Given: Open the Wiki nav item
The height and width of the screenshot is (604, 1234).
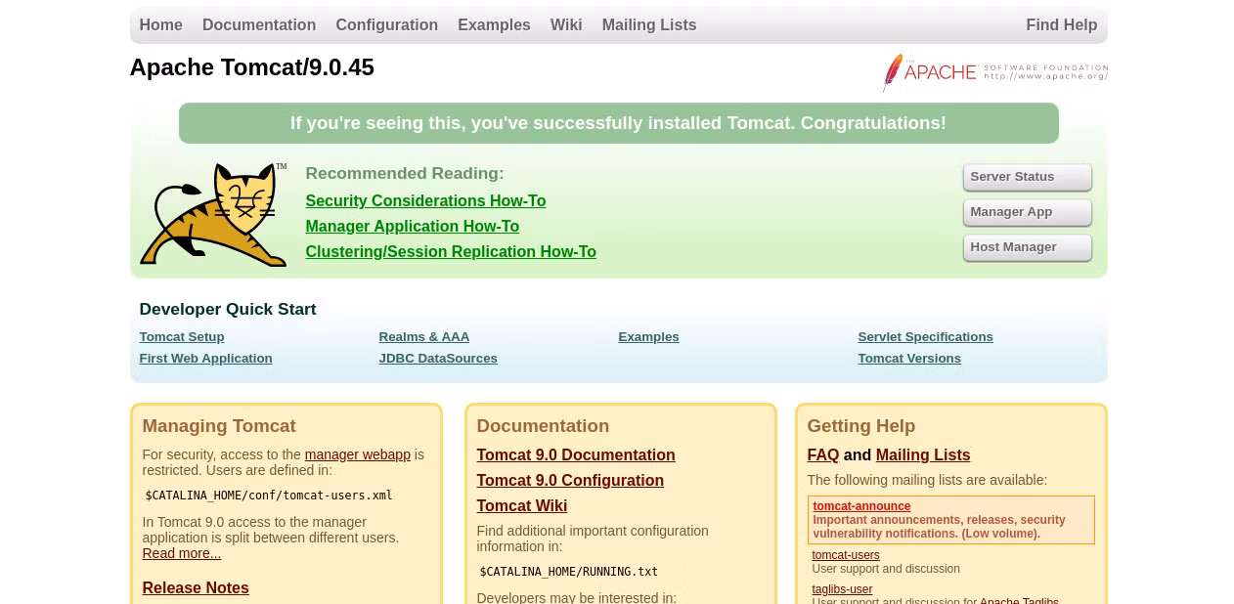Looking at the screenshot, I should [566, 25].
